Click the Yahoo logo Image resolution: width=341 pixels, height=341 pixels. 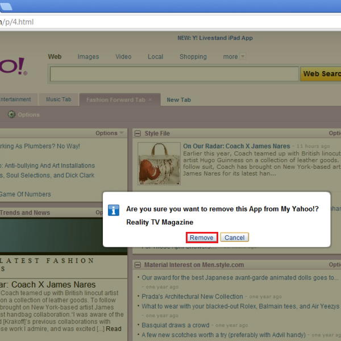[14, 66]
